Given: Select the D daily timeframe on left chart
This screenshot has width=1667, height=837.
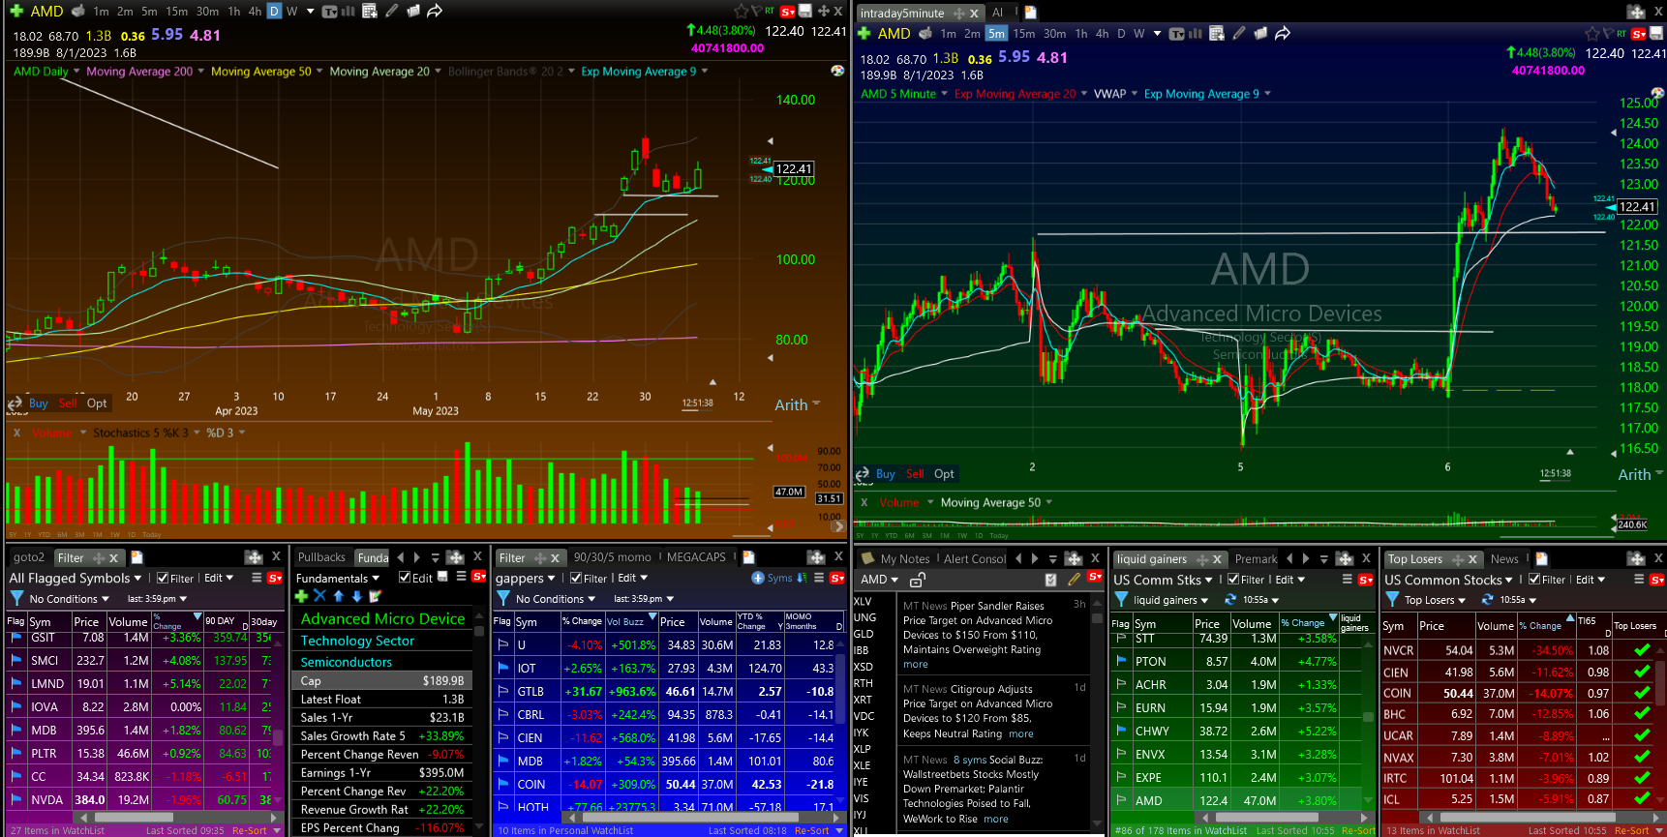Looking at the screenshot, I should click(274, 11).
